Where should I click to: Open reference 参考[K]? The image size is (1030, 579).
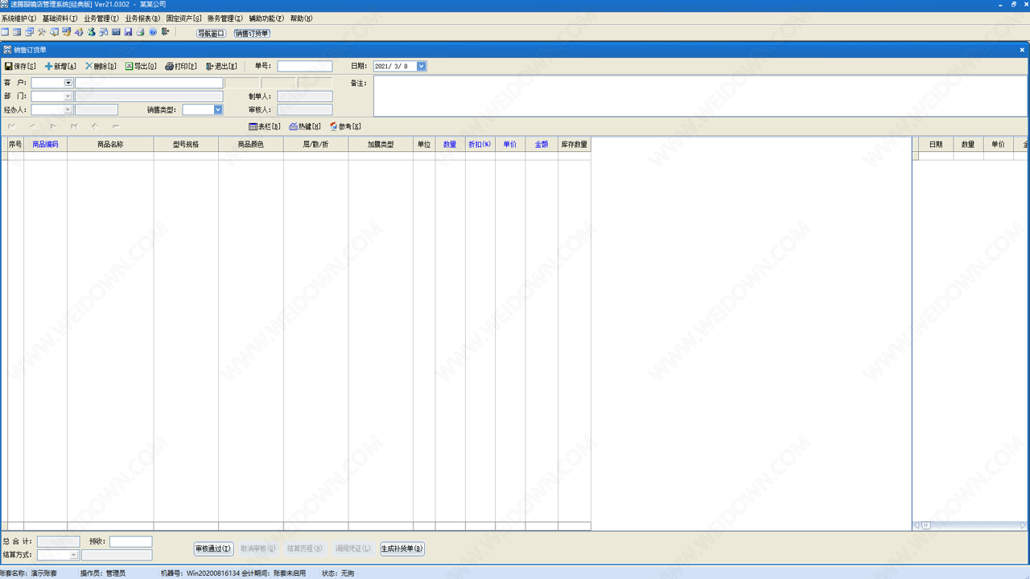(345, 126)
